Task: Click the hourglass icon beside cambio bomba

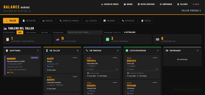Action: (88, 73)
